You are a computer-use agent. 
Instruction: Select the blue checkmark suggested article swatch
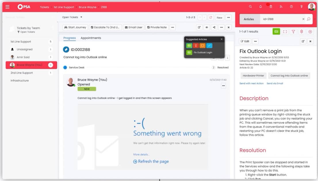tap(209, 45)
